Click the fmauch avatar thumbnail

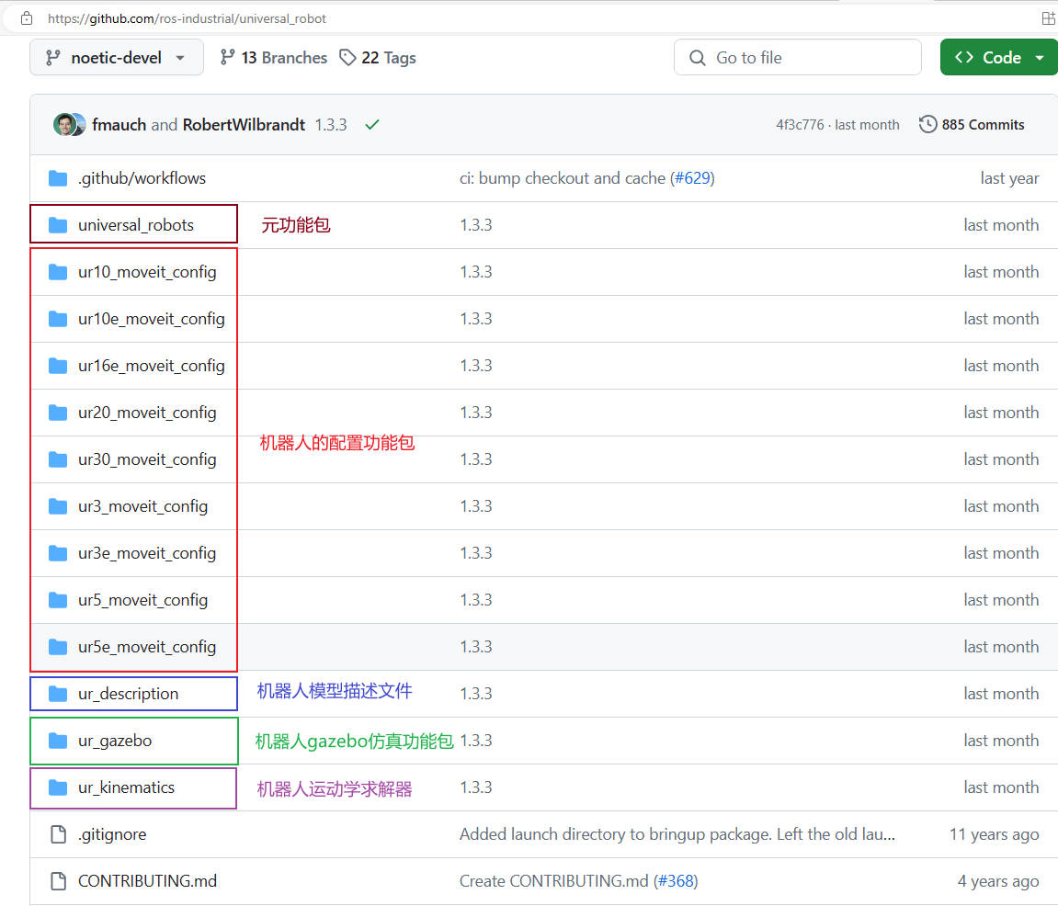tap(64, 124)
